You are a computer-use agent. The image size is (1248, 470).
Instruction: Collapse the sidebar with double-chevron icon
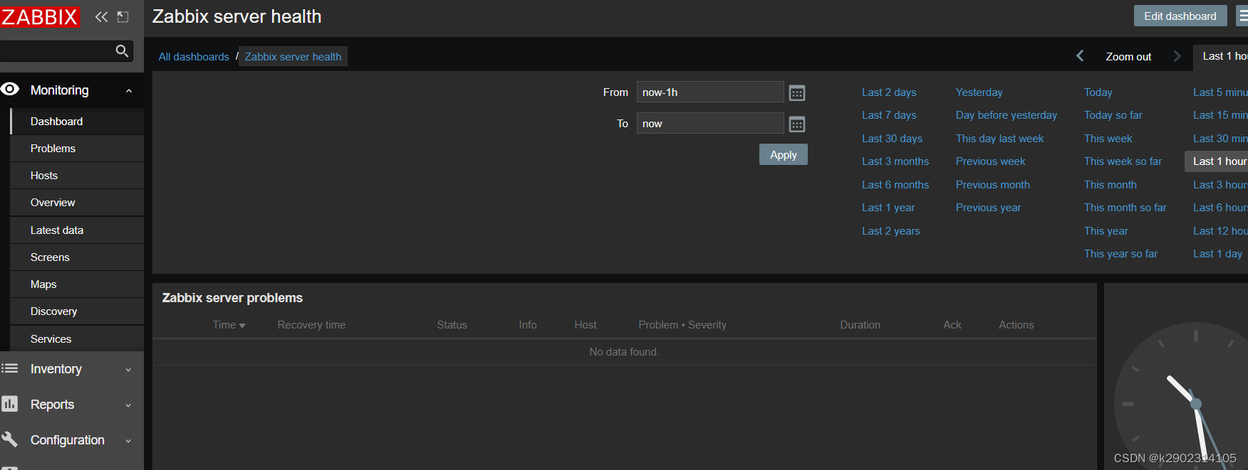pos(101,16)
